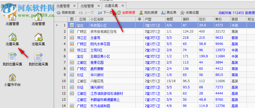The height and width of the screenshot is (108, 255).
Task: Click the 审 column header
Action: coord(140,19)
